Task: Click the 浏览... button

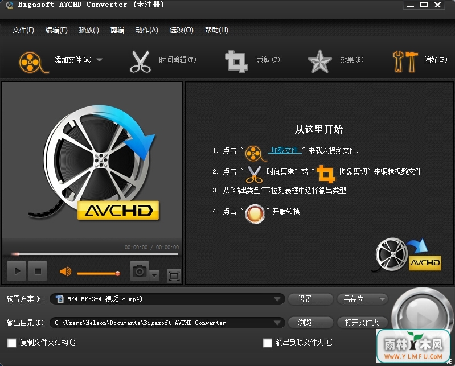Action: point(310,322)
